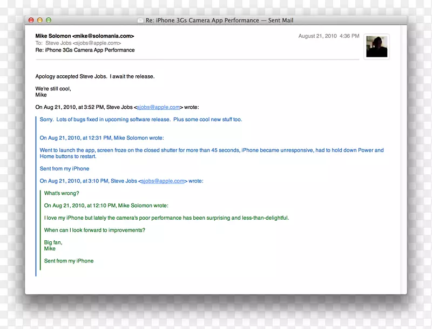The height and width of the screenshot is (329, 432).
Task: Open sender contact photo thumbnail
Action: (376, 47)
